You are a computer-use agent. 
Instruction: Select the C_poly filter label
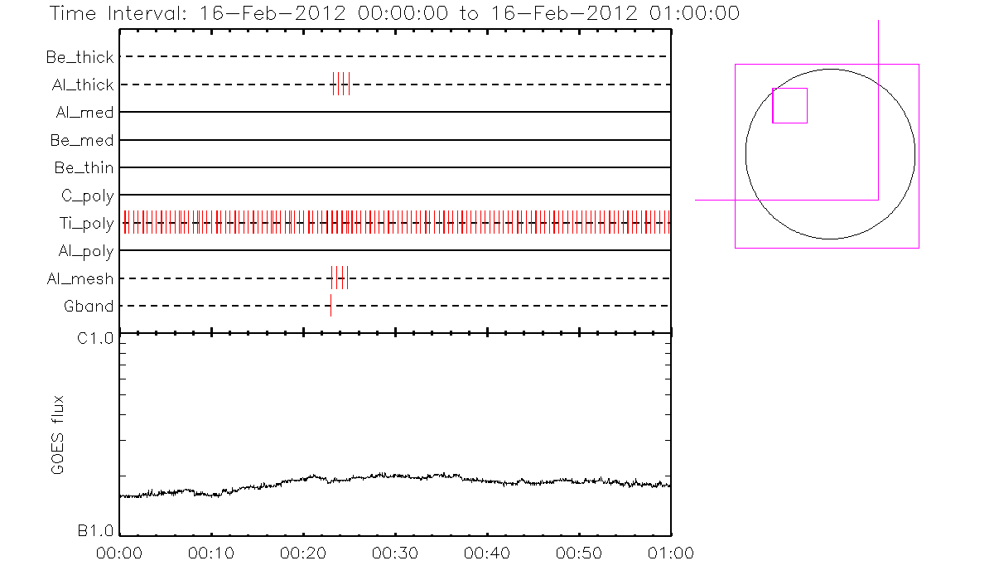pos(87,196)
